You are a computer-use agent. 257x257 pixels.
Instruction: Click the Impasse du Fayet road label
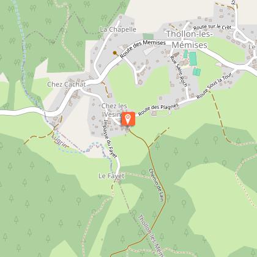(110, 139)
